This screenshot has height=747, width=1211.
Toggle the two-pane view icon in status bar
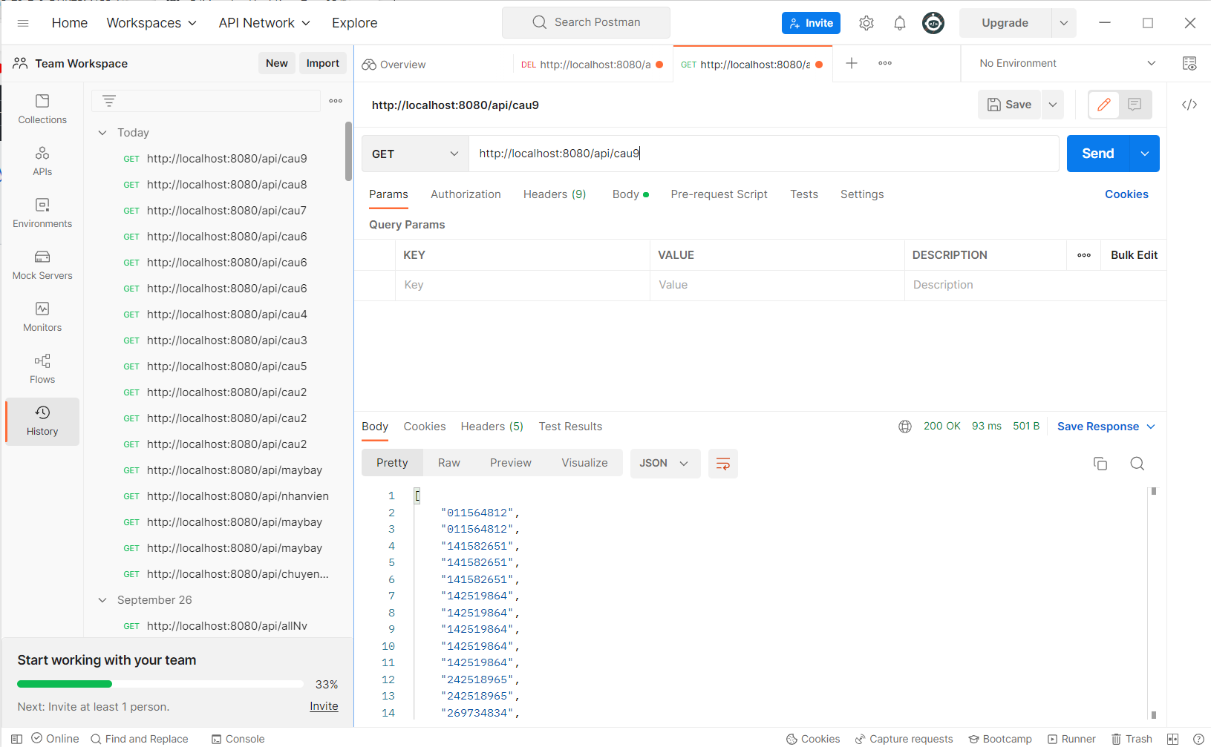pyautogui.click(x=1173, y=739)
